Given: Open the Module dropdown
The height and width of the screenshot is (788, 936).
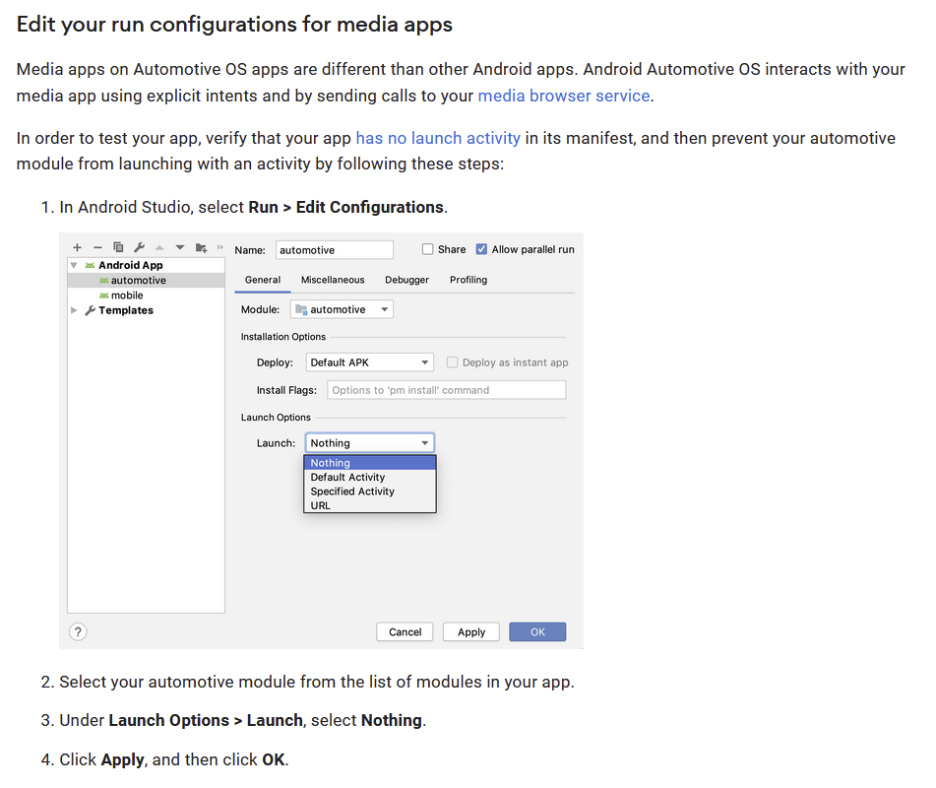Looking at the screenshot, I should pyautogui.click(x=342, y=309).
